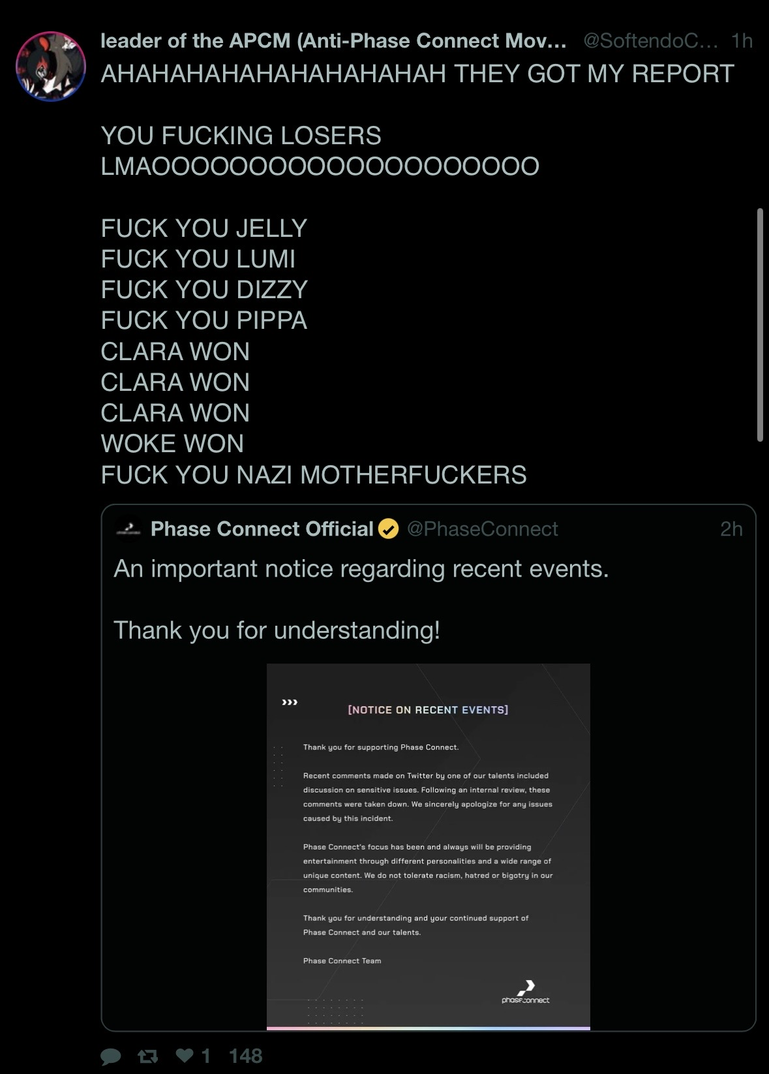Viewport: 769px width, 1074px height.
Task: Click the like count number 1
Action: click(205, 1056)
